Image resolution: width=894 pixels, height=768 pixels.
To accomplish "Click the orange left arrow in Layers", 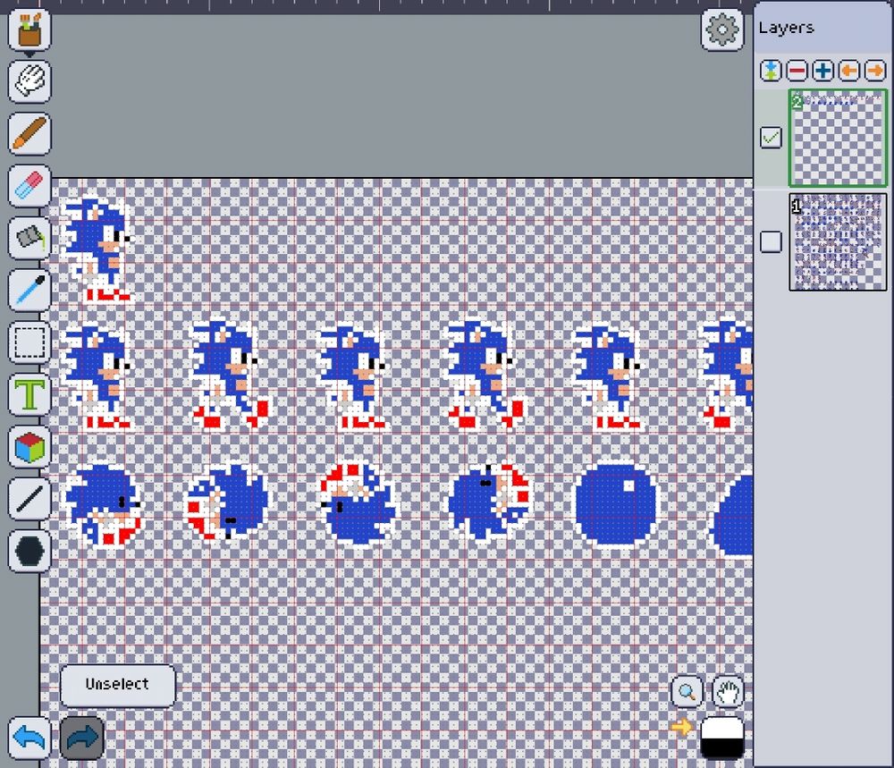I will coord(849,71).
